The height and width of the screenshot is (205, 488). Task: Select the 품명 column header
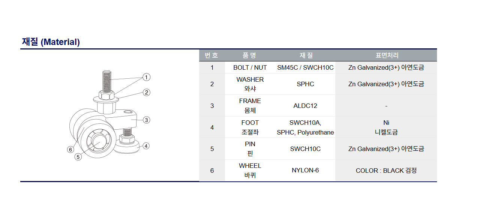[250, 55]
